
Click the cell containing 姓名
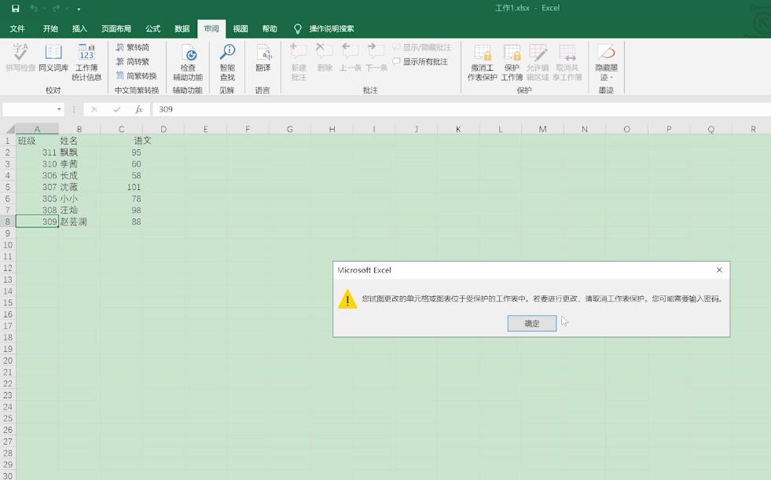tap(79, 141)
